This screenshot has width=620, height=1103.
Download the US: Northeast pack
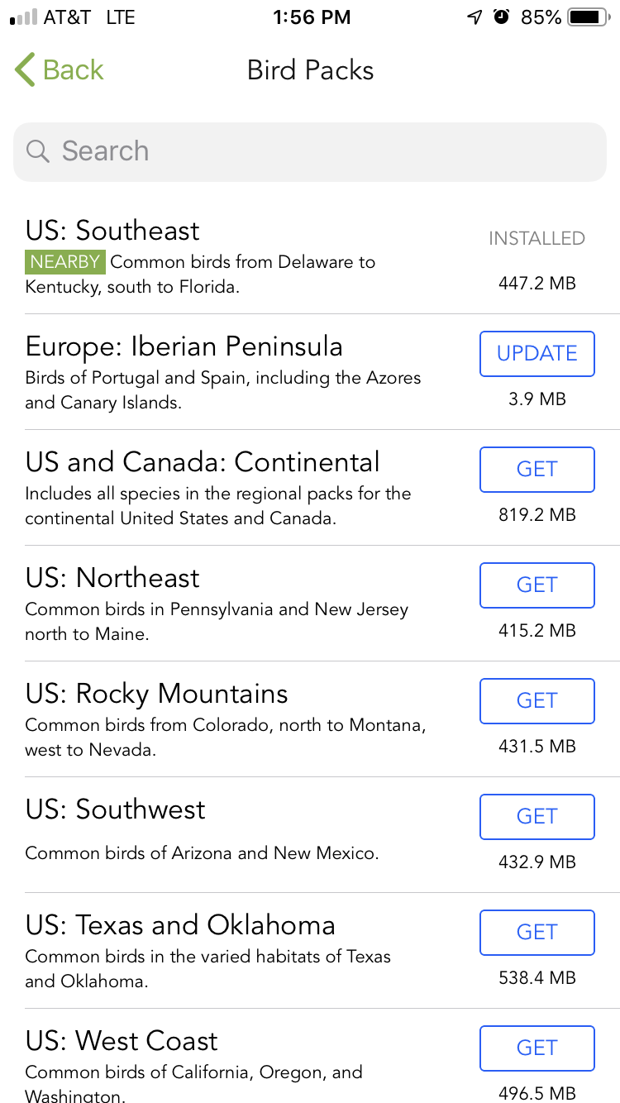tap(537, 585)
